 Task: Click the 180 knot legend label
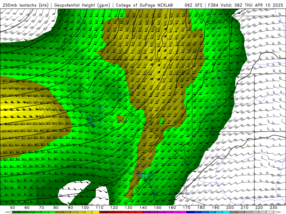click(x=201, y=208)
